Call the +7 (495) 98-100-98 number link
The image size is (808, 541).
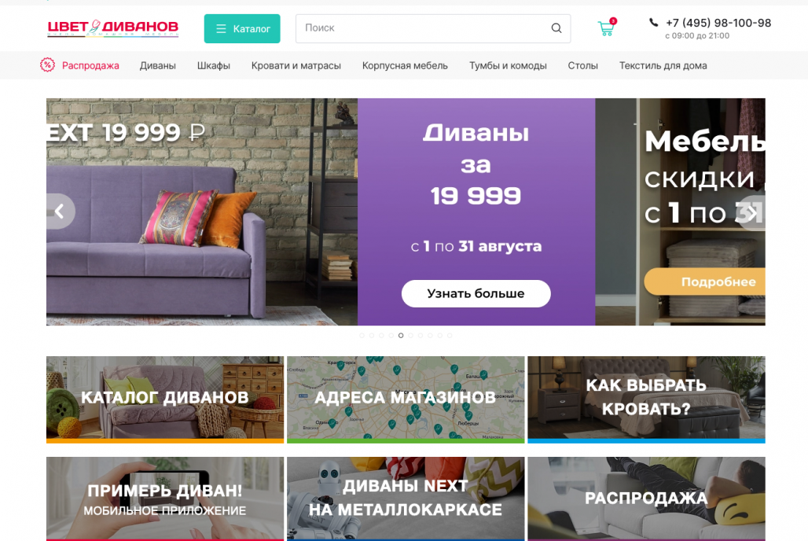pyautogui.click(x=718, y=23)
